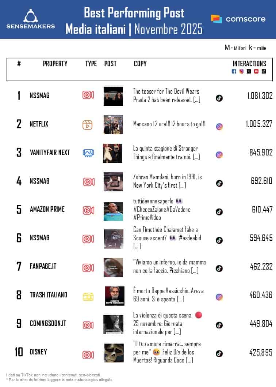Open the Devil Wears Prada 2 post thumbnail
This screenshot has height=387, width=276.
113,96
